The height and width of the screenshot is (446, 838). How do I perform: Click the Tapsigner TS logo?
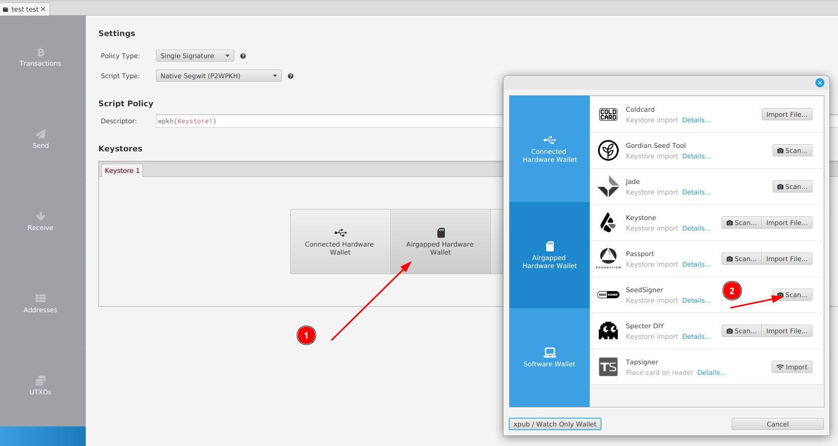608,367
